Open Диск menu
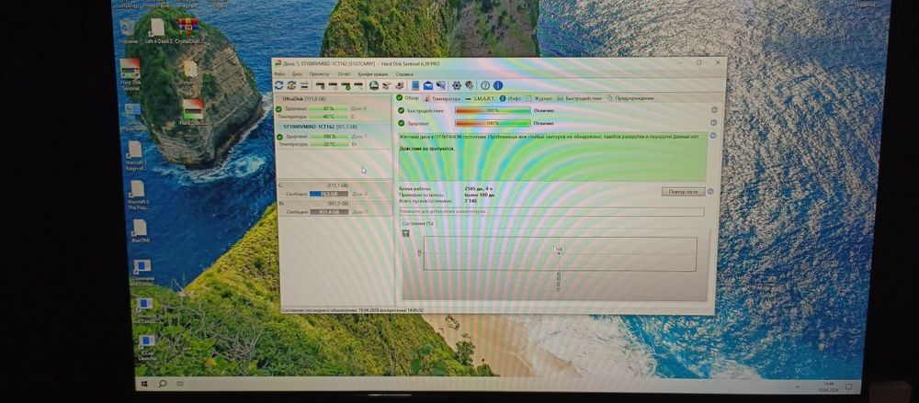This screenshot has height=403, width=919. pos(297,74)
